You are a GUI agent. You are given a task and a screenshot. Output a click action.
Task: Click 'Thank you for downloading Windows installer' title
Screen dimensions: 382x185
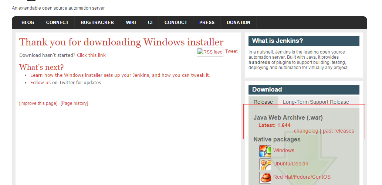pyautogui.click(x=121, y=42)
